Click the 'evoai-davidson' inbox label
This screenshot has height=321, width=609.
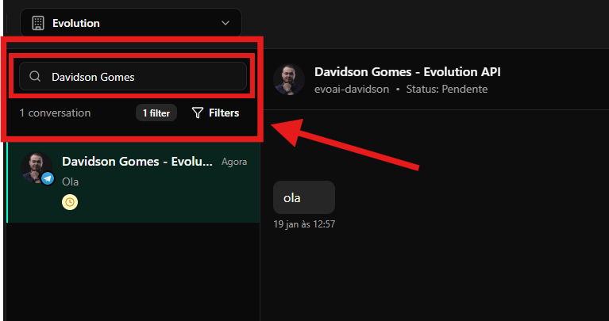pos(352,89)
